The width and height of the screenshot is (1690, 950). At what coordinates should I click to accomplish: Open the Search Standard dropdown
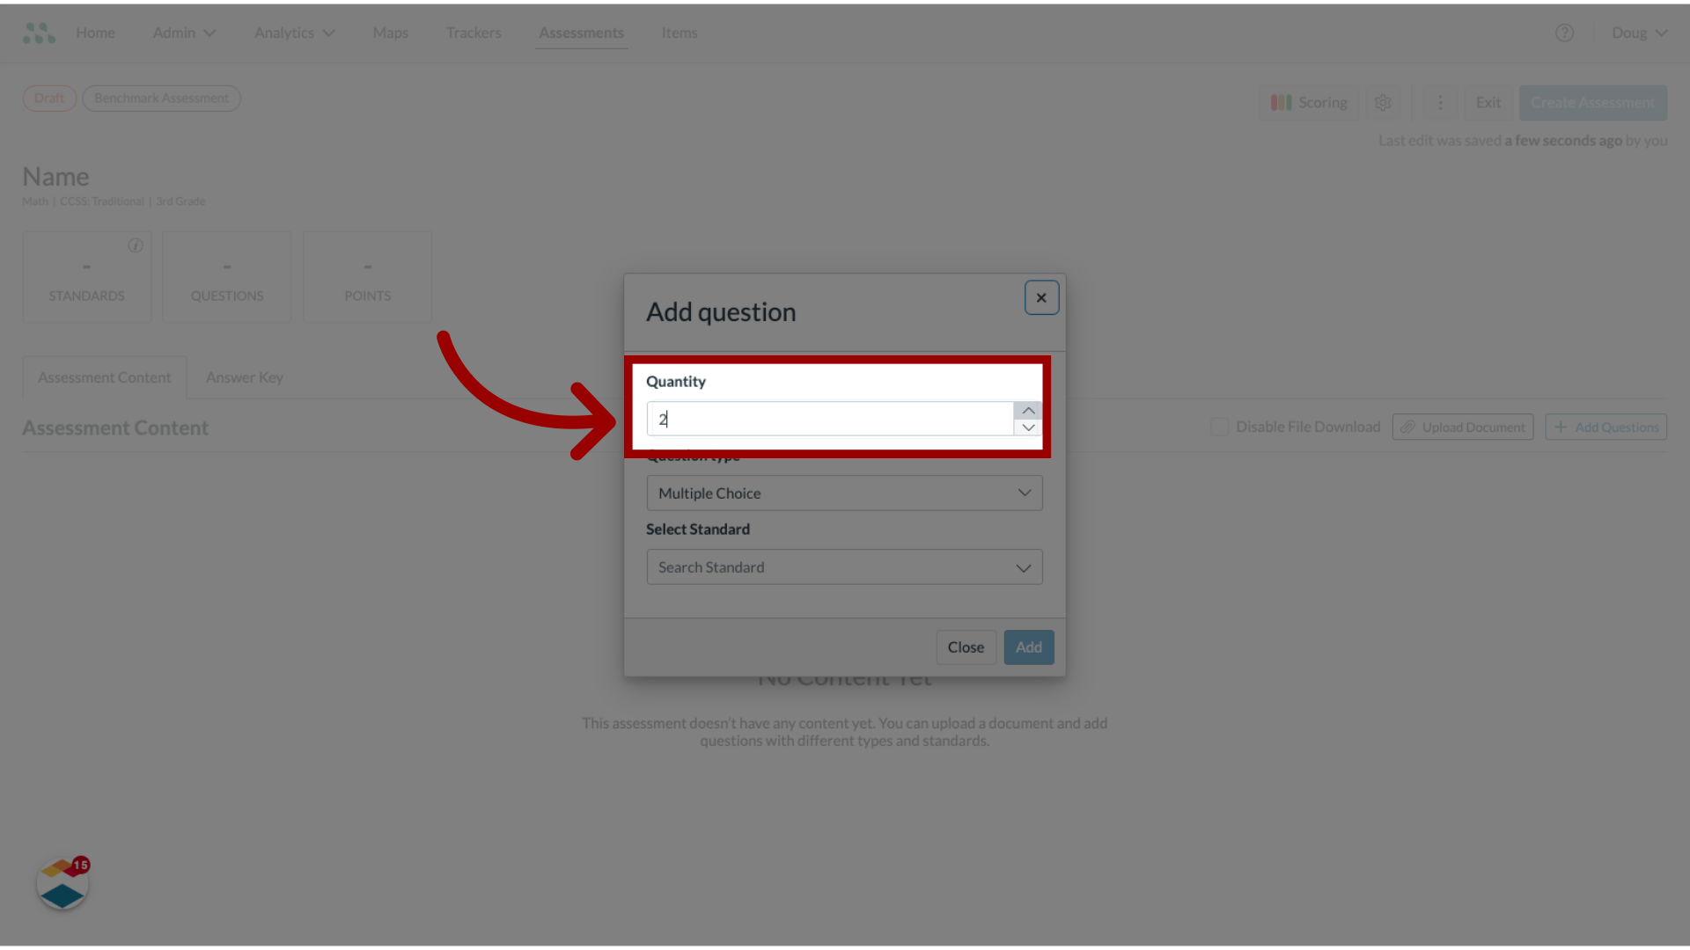844,567
